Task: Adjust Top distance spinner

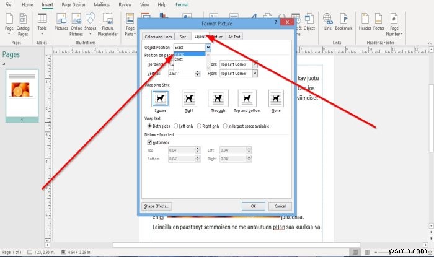Action: coord(197,150)
